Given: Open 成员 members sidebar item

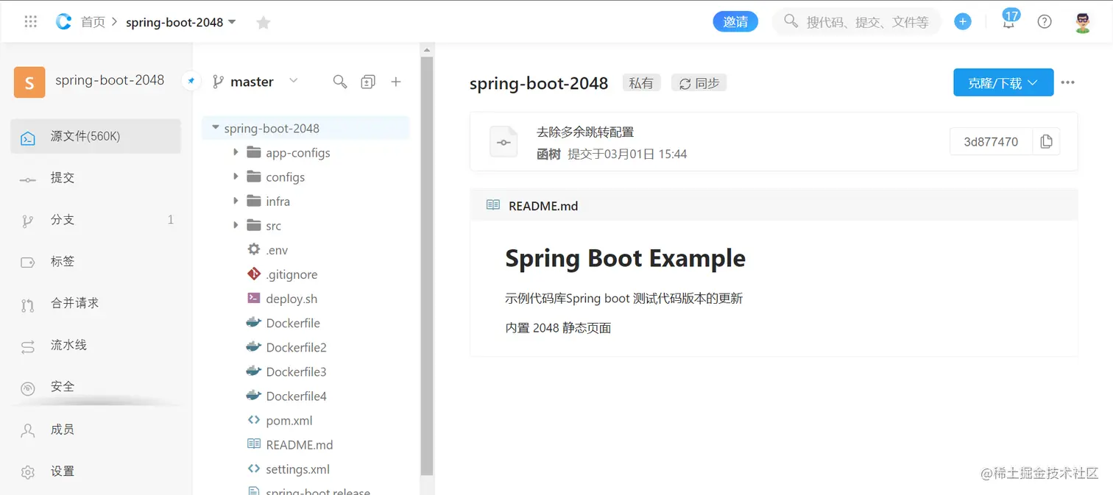Looking at the screenshot, I should (96, 430).
